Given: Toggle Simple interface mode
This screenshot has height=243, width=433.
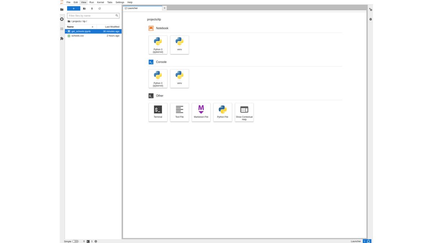Looking at the screenshot, I should click(x=75, y=241).
